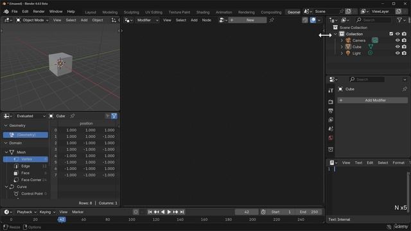The height and width of the screenshot is (231, 411).
Task: Expand the Light row in outliner
Action: pos(342,53)
